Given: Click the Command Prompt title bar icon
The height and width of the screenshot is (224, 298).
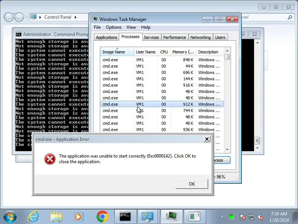Looking at the screenshot, I should coord(18,34).
